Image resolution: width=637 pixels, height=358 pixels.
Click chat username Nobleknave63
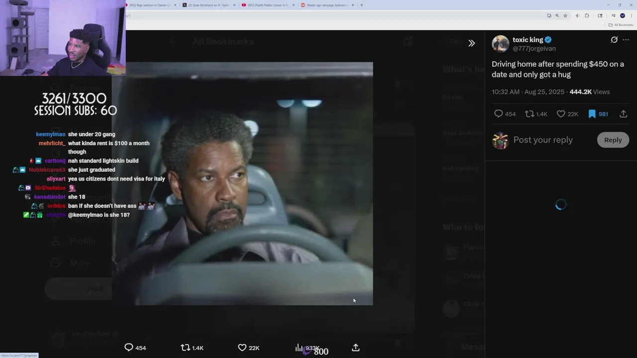pos(47,170)
